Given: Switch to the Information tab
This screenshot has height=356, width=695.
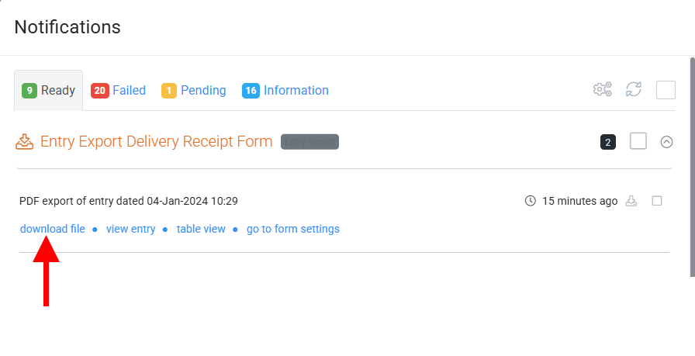Looking at the screenshot, I should click(x=285, y=91).
